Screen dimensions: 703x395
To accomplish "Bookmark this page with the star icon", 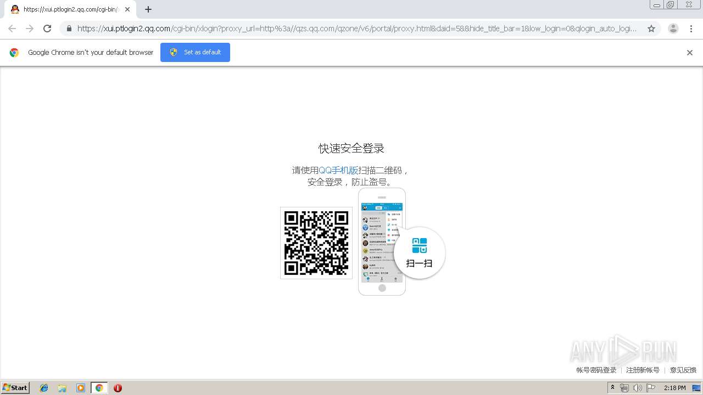I will (651, 29).
